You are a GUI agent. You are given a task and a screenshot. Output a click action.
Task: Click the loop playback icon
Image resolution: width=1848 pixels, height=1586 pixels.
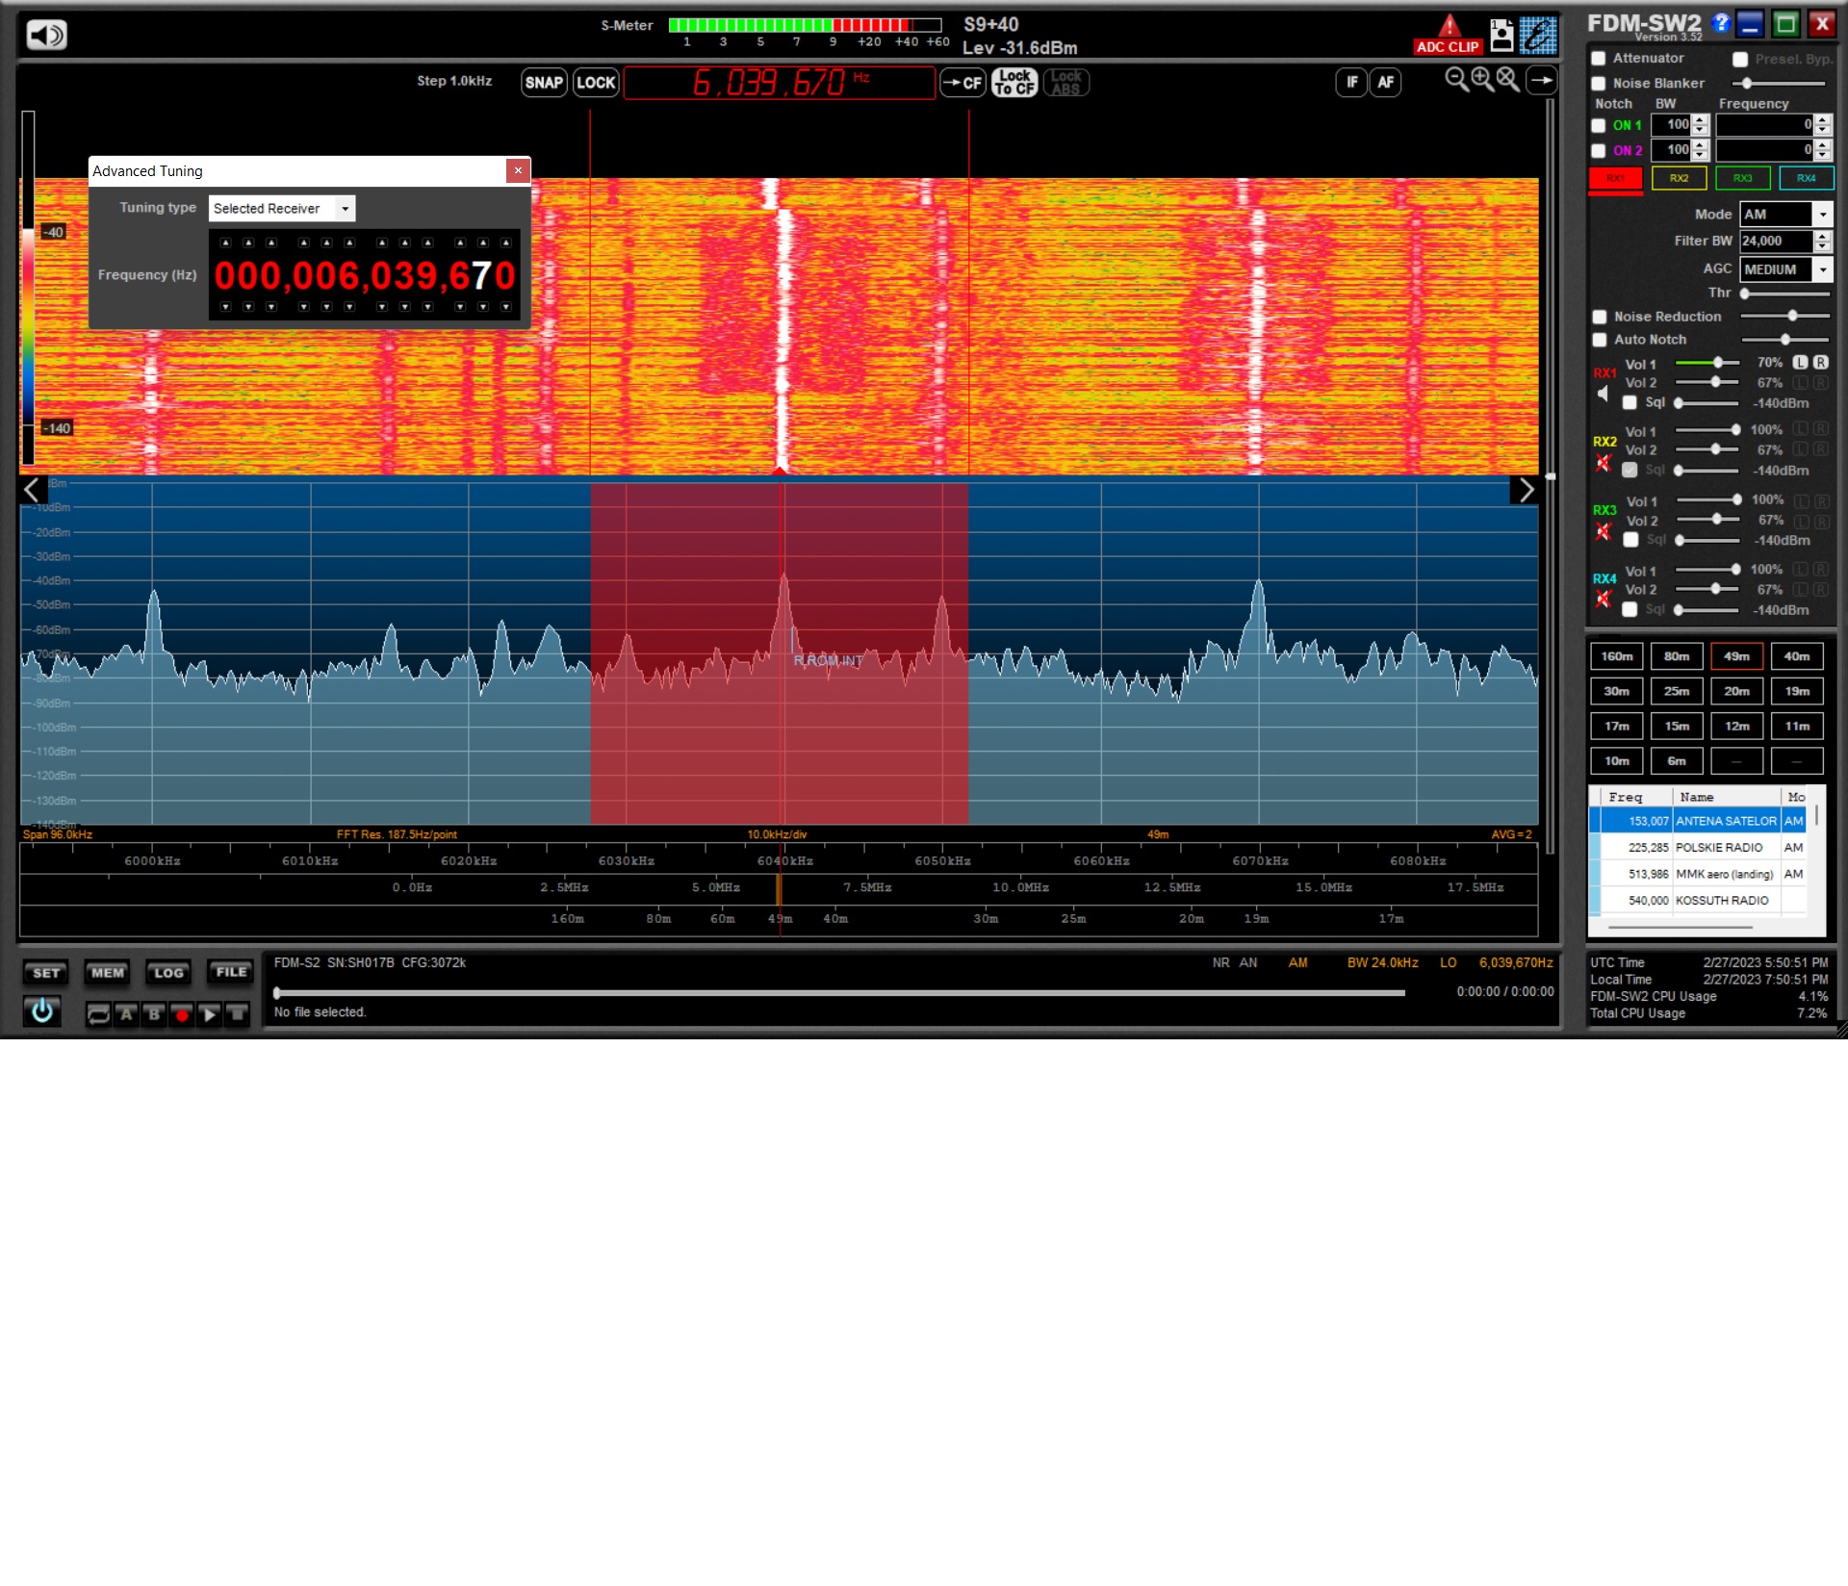[x=98, y=1014]
